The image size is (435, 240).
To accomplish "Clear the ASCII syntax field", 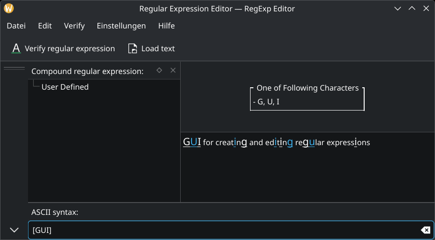I will (x=425, y=230).
